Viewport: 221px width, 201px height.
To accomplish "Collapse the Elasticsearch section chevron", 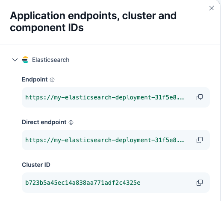I will point(15,60).
